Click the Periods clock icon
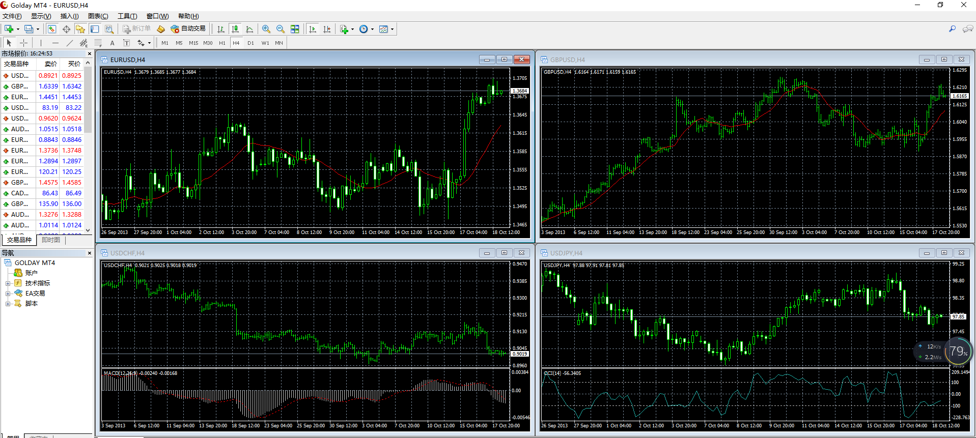The width and height of the screenshot is (976, 438). tap(364, 29)
